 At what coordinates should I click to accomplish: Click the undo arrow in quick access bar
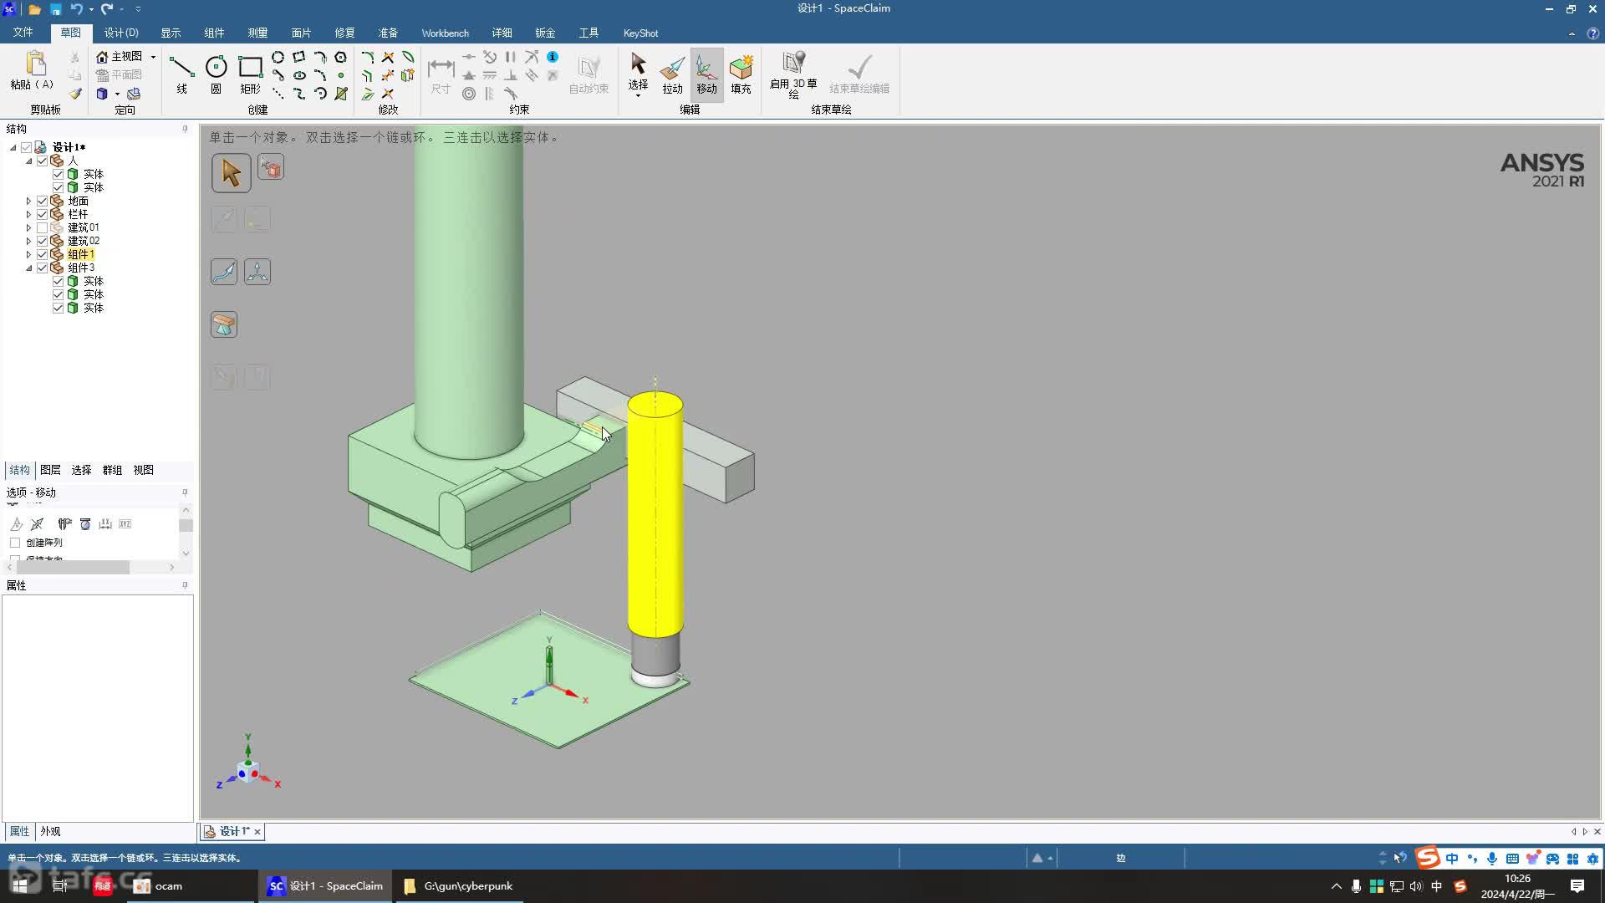[76, 9]
